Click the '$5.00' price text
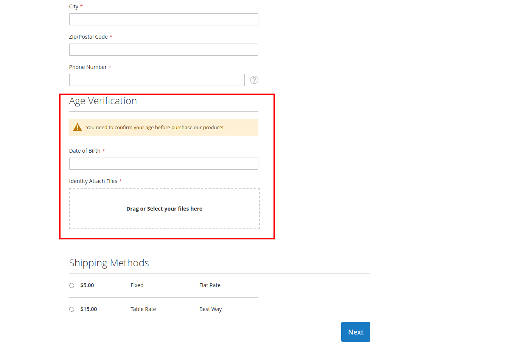 tap(87, 285)
